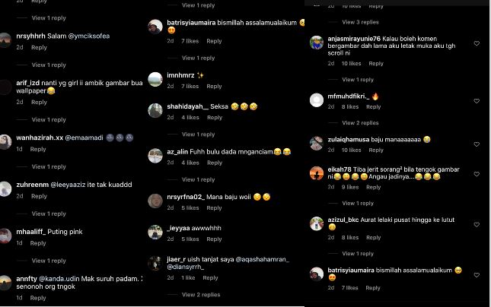The height and width of the screenshot is (307, 491).
Task: Like anjasmirayunie76's comment with heart icon
Action: click(477, 43)
